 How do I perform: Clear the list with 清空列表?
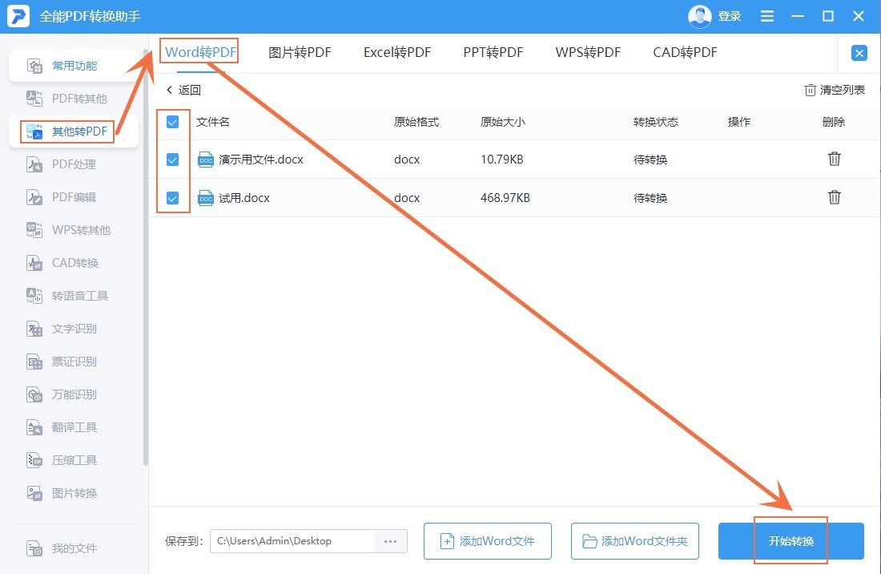click(x=834, y=90)
